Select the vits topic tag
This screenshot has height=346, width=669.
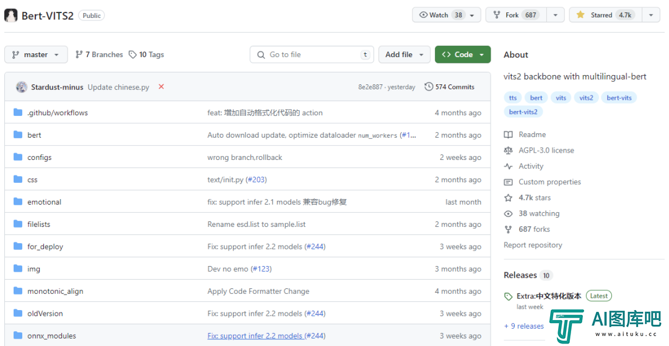pyautogui.click(x=561, y=98)
